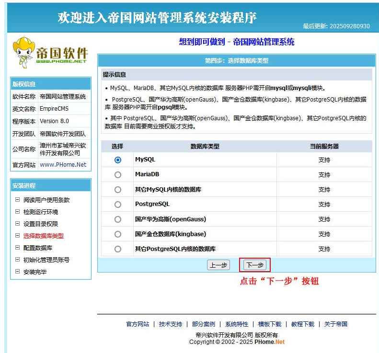Click box icon beside 选择数据库类型
This screenshot has height=353, width=379.
pyautogui.click(x=17, y=236)
